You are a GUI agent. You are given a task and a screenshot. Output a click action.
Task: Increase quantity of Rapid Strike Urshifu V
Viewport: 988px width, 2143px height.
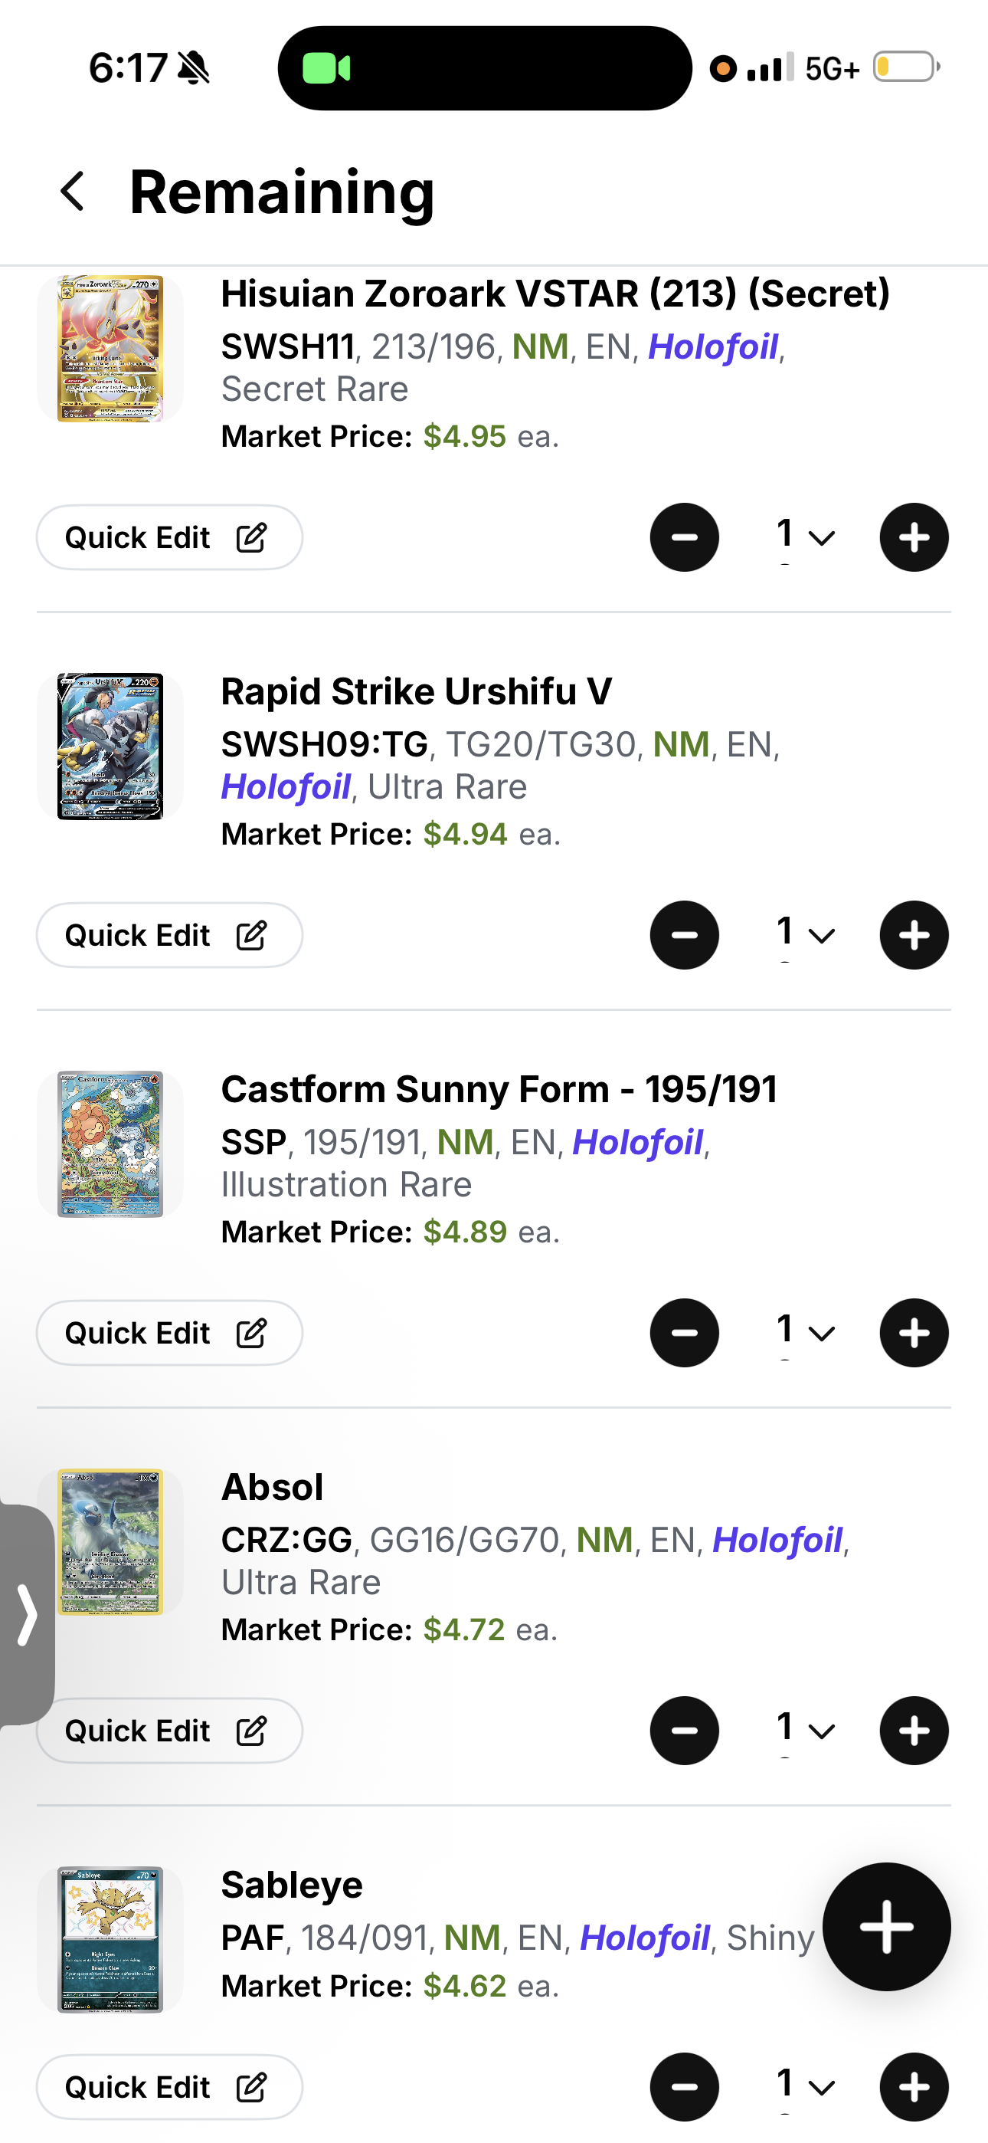click(914, 935)
